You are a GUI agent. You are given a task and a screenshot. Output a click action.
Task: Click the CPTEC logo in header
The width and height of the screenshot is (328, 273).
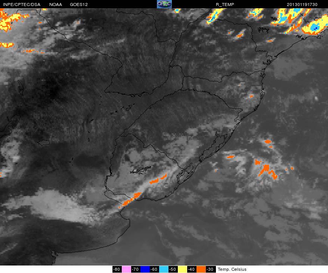pyautogui.click(x=164, y=4)
